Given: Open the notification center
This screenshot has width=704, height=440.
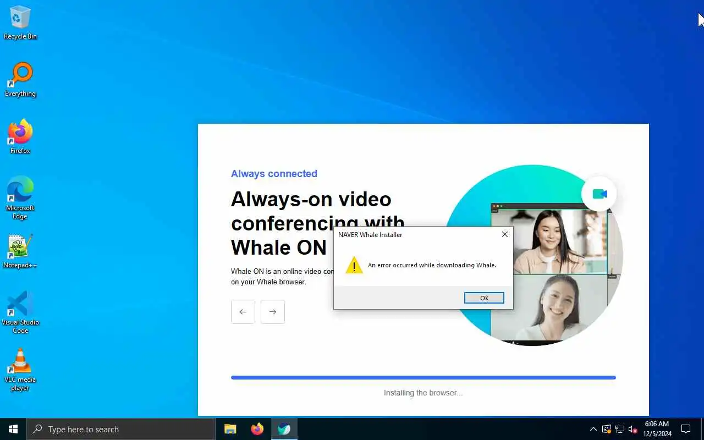Looking at the screenshot, I should [x=686, y=429].
